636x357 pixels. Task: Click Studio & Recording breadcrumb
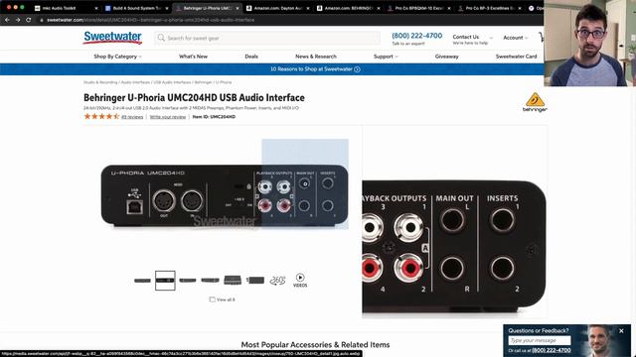(100, 82)
